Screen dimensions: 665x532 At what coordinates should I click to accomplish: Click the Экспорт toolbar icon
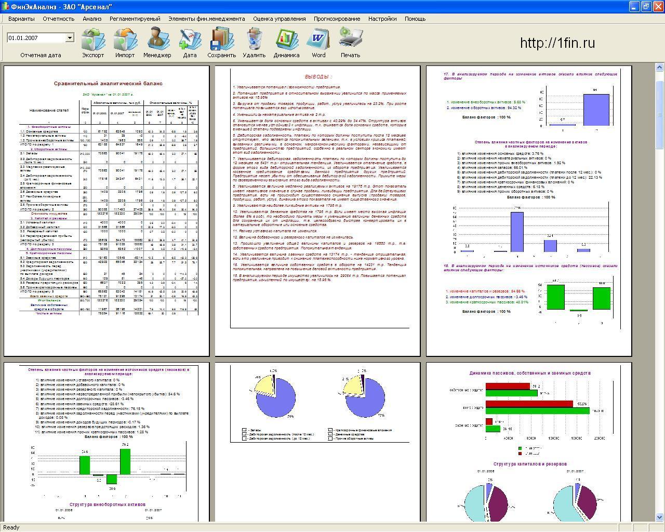point(93,39)
